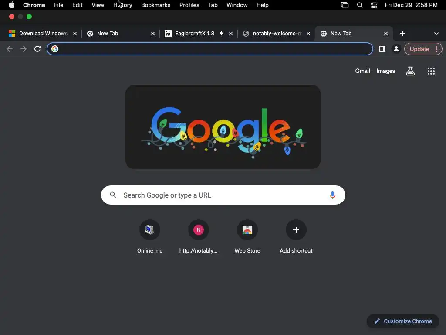Open the File menu
Viewport: 446px width, 335px height.
click(x=59, y=5)
